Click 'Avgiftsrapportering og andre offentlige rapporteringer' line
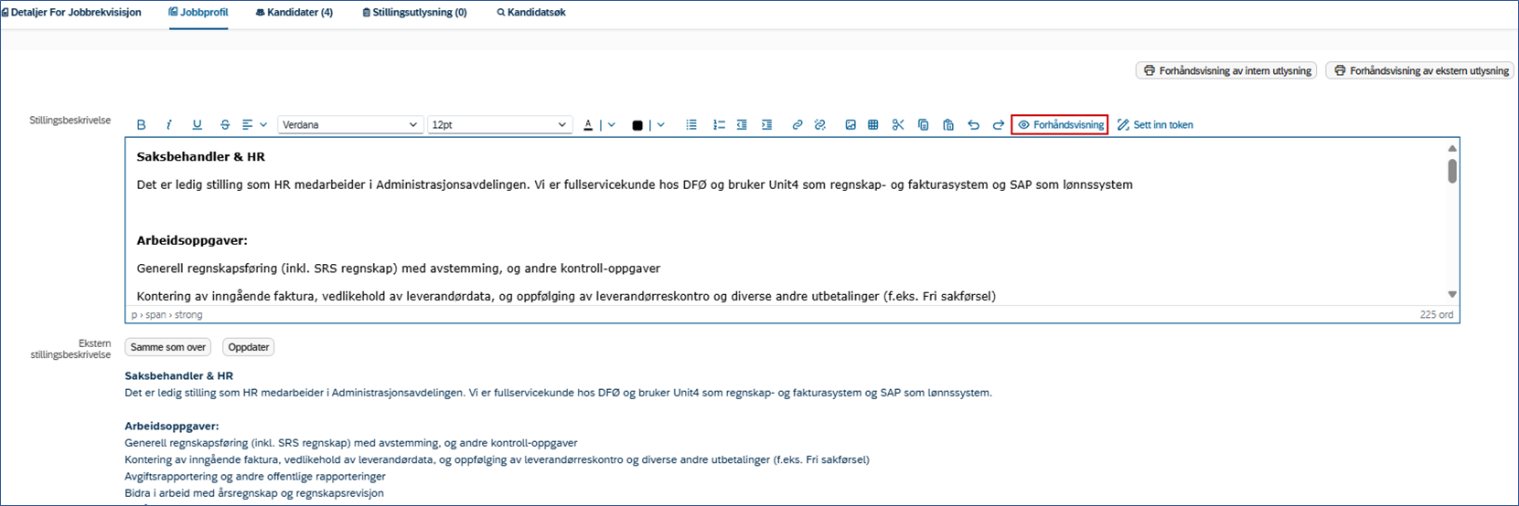This screenshot has height=506, width=1519. coord(255,476)
